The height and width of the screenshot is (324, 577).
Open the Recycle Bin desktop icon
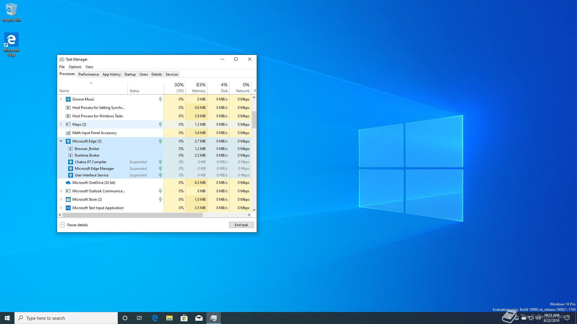pos(11,12)
